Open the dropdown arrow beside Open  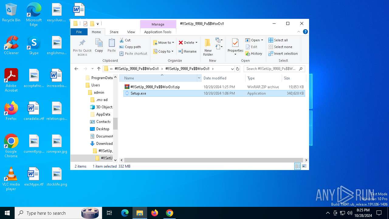262,40
